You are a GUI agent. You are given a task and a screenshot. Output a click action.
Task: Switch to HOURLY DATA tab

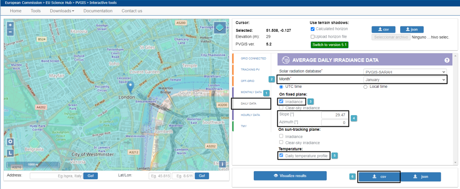[x=251, y=115]
